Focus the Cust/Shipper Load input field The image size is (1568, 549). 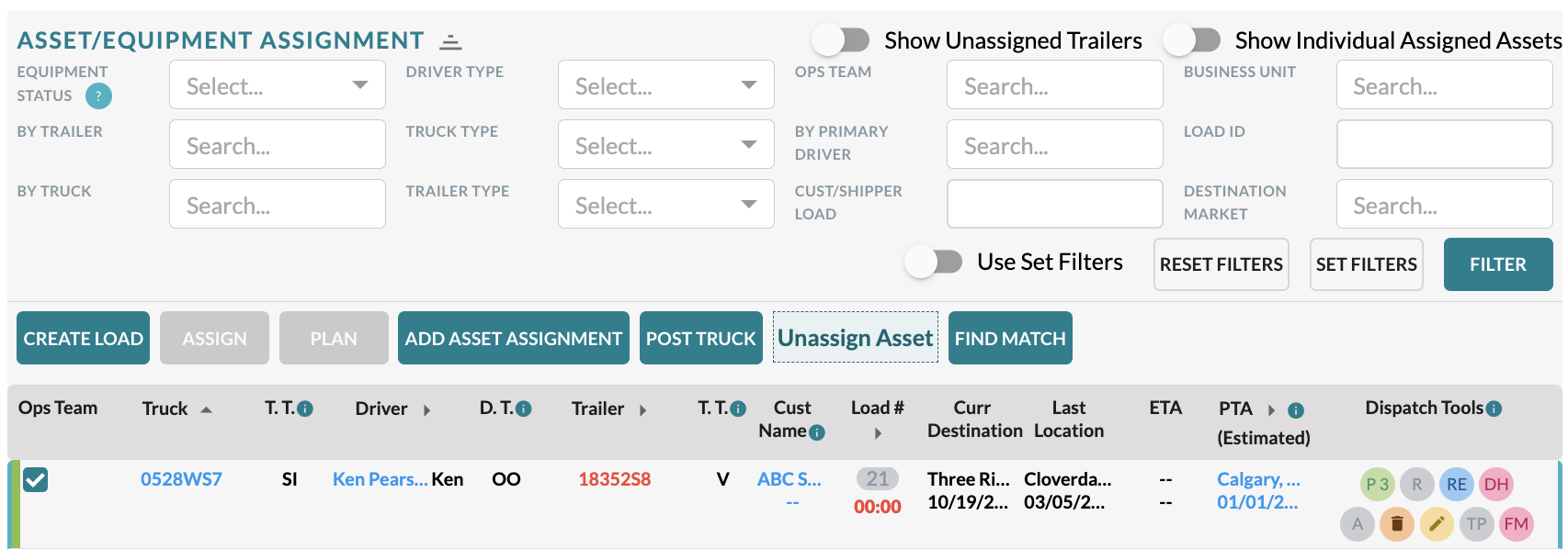[x=1055, y=204]
